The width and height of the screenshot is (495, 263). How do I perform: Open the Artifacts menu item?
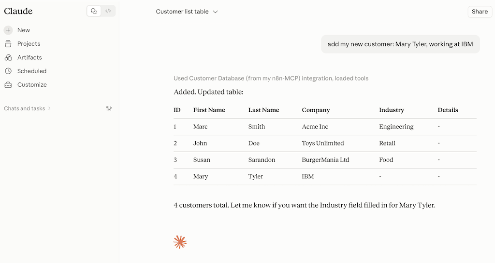point(29,58)
